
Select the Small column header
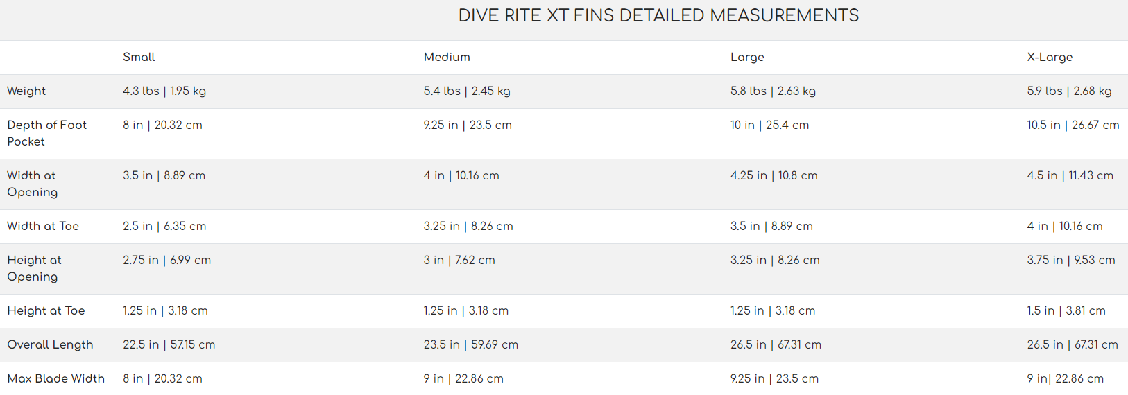(x=139, y=58)
